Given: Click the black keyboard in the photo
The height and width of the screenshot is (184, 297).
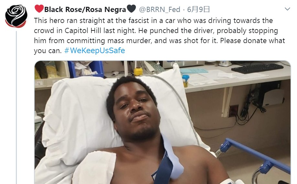Looking at the screenshot, I should click(x=257, y=68).
